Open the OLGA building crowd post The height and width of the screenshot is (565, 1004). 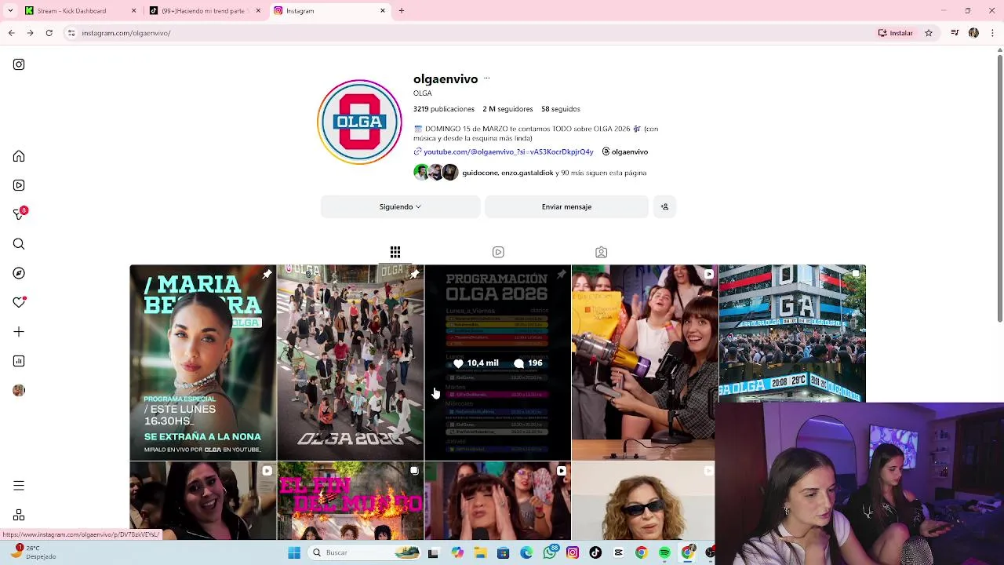click(792, 334)
